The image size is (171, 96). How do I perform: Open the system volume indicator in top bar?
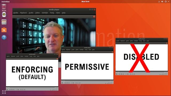point(162,2)
